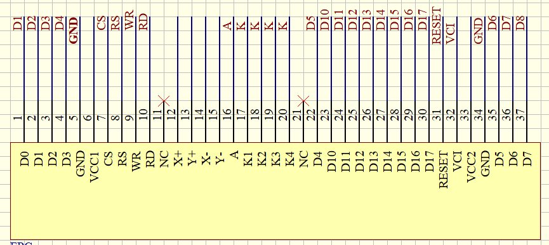549x245 pixels.
Task: Select pin number 13
Action: coord(186,114)
